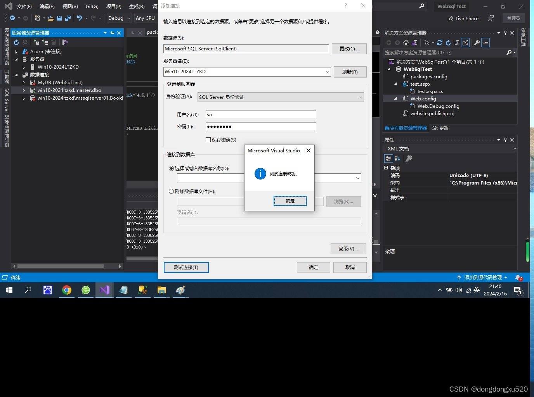This screenshot has height=397, width=534.
Task: Select the Attach database file (附加数据库文件) radio
Action: (x=171, y=192)
